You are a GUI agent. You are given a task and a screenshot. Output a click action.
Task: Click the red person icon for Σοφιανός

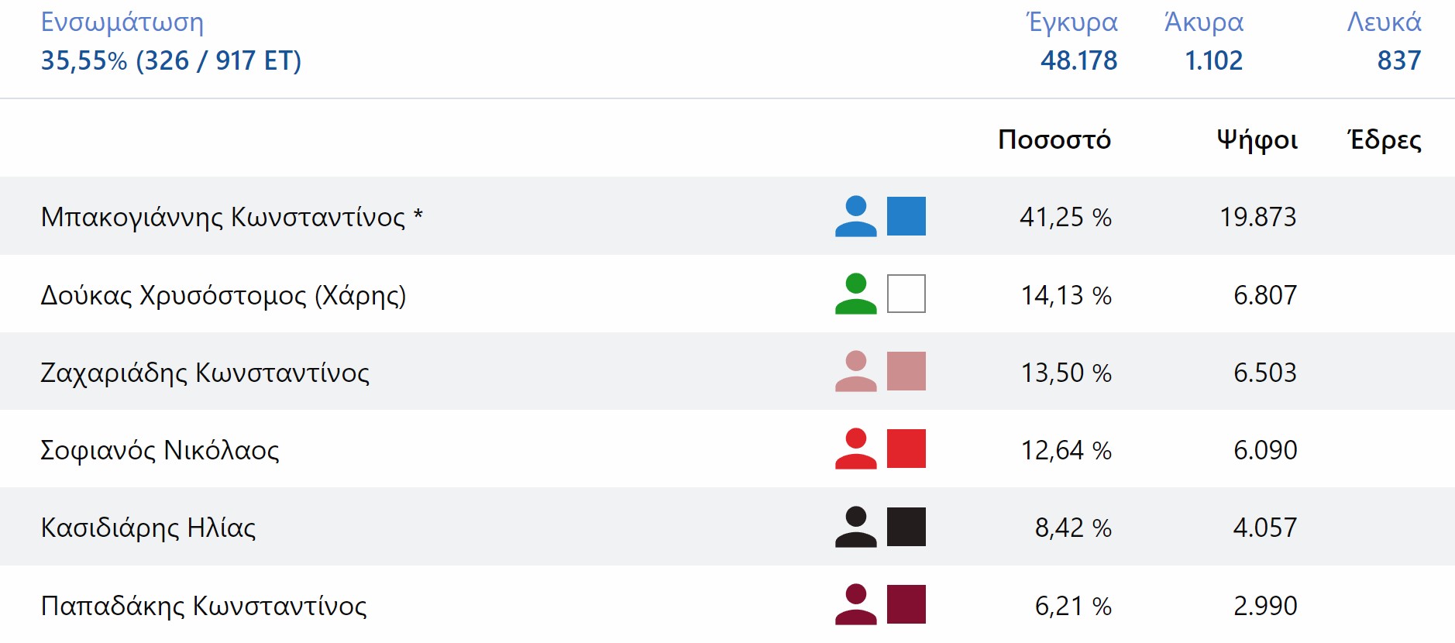(855, 449)
